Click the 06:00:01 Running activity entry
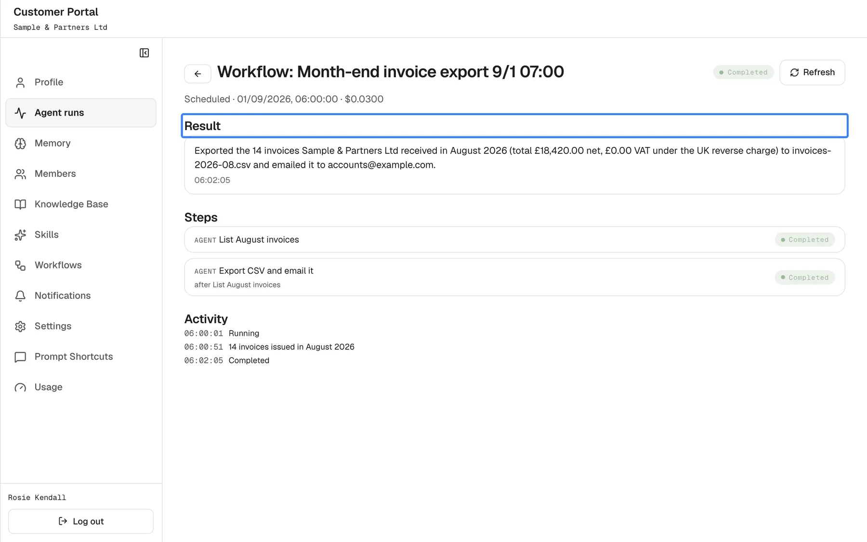The width and height of the screenshot is (867, 542). pos(222,333)
